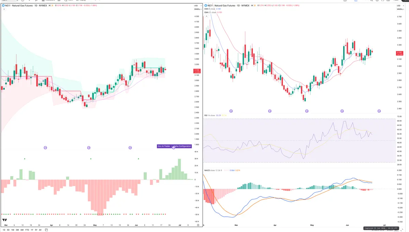
Task: Click the right chart symbol logo icon
Action: pos(206,6)
